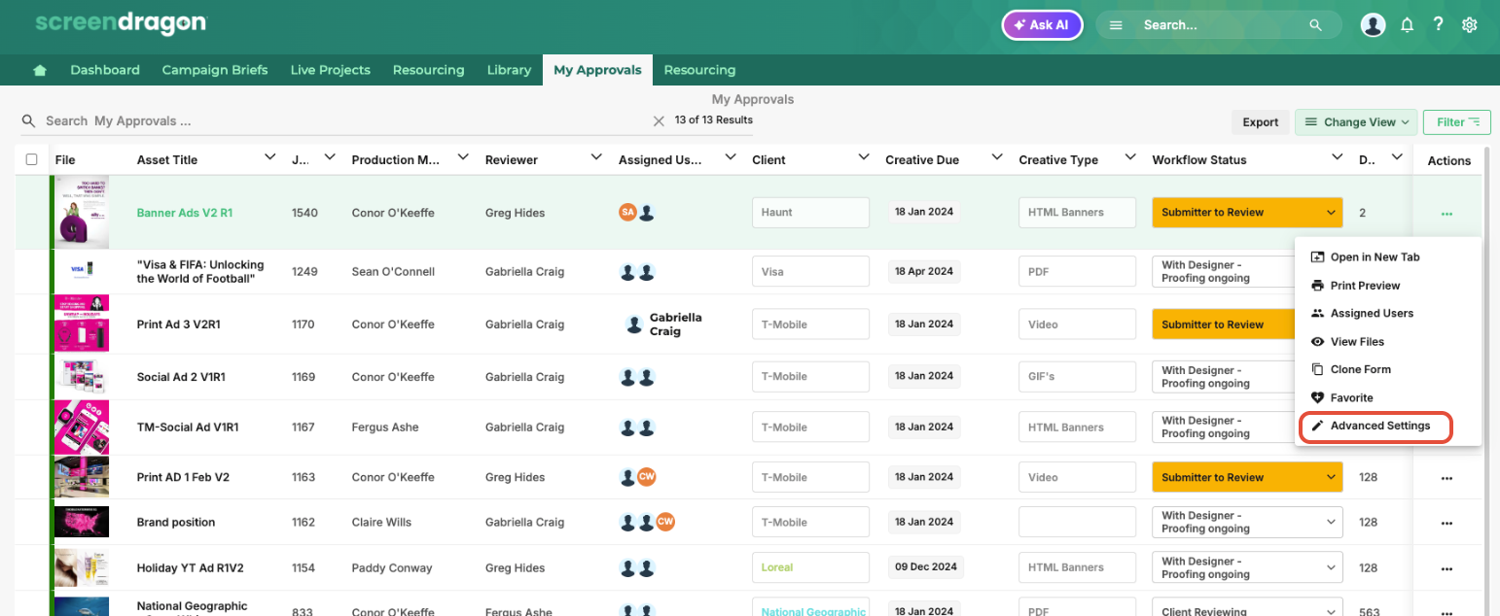
Task: Click the Visa client field
Action: (810, 272)
